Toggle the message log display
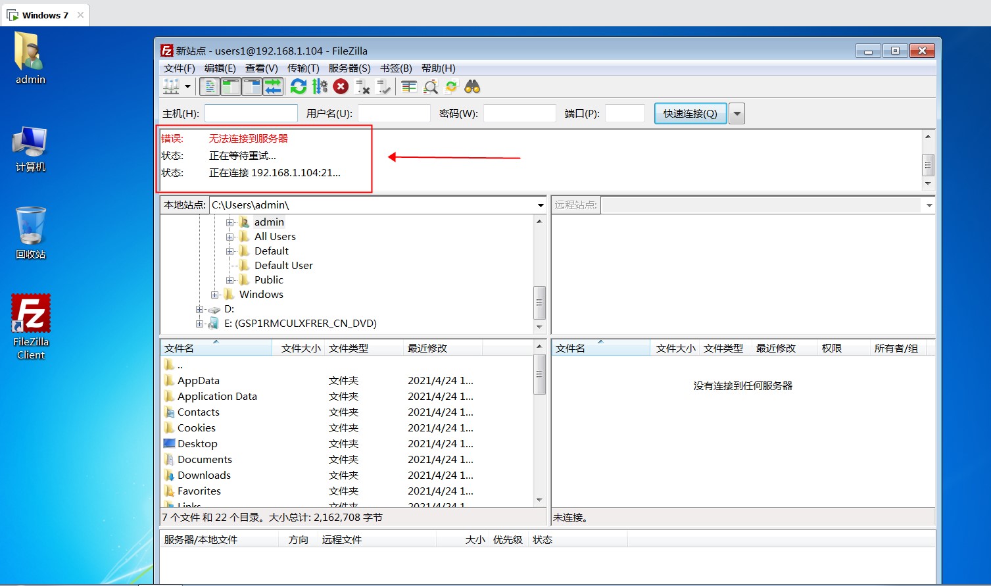 209,86
